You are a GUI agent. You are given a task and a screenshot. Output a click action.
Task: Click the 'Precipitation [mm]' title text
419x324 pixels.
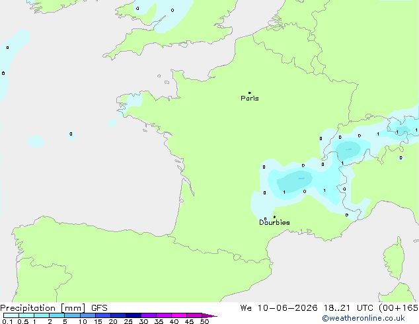click(x=43, y=308)
